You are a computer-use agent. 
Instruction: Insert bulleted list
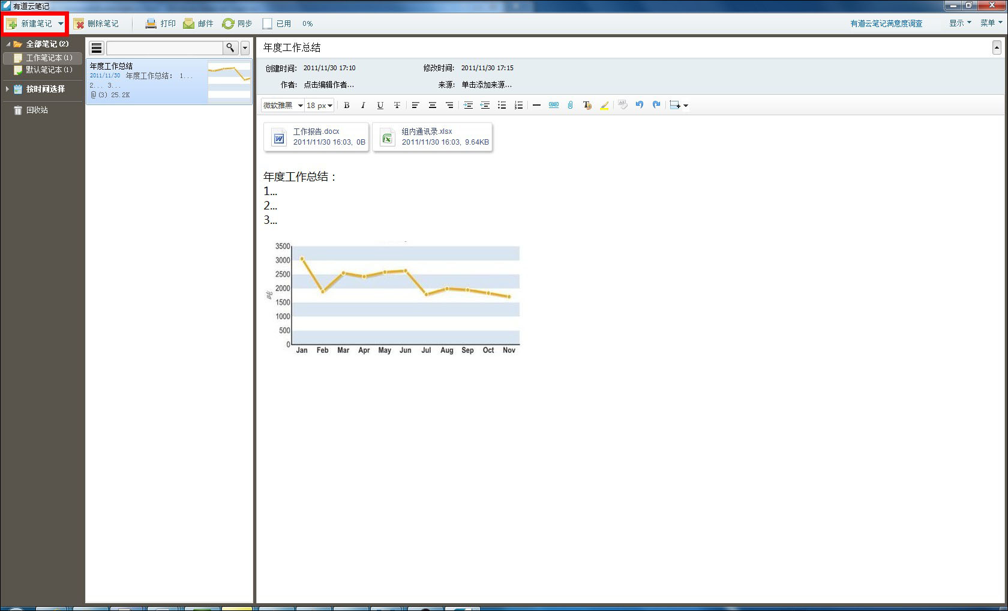click(x=502, y=106)
